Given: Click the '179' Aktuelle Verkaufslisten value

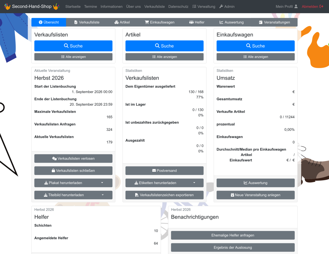Looking at the screenshot, I should click(109, 142).
